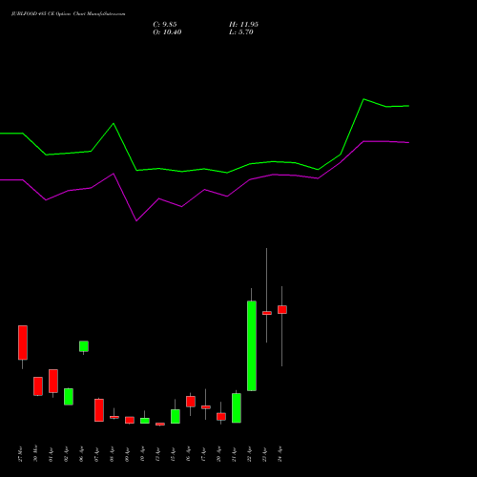Click the open value O: 10.40
The width and height of the screenshot is (477, 477).
(x=167, y=32)
